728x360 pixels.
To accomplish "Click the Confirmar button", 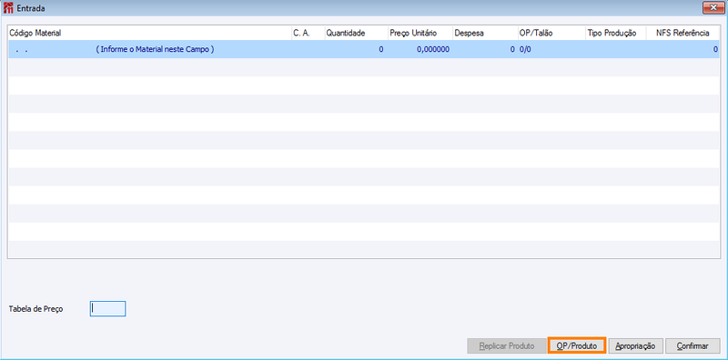I will click(x=693, y=346).
